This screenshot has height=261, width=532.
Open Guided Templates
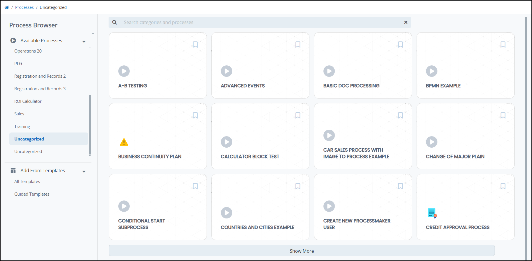(x=32, y=194)
